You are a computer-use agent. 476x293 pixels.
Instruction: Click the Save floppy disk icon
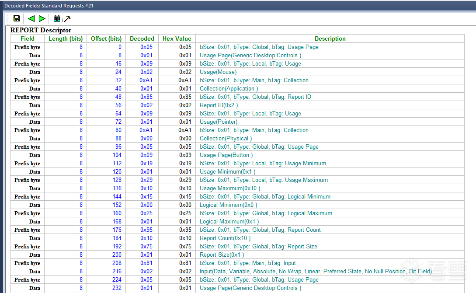(x=17, y=18)
